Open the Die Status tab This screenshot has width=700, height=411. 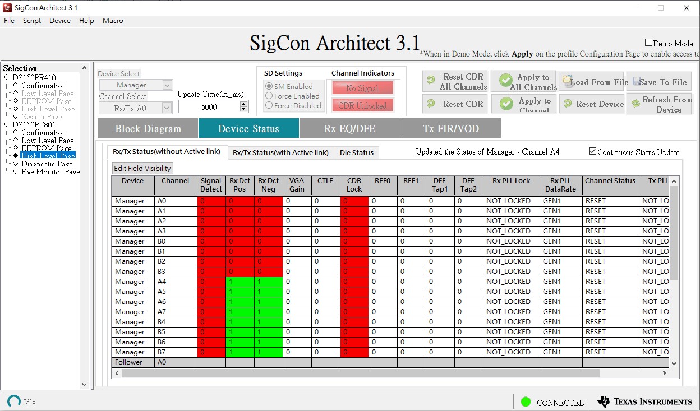point(357,152)
